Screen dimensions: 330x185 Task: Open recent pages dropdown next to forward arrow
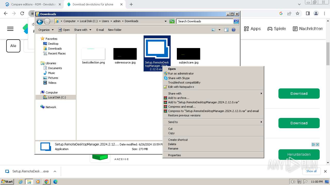point(52,21)
